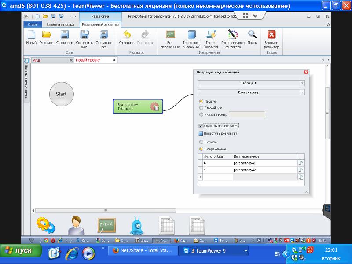Close the Новый проект tab
Image resolution: width=352 pixels, height=264 pixels.
(114, 60)
